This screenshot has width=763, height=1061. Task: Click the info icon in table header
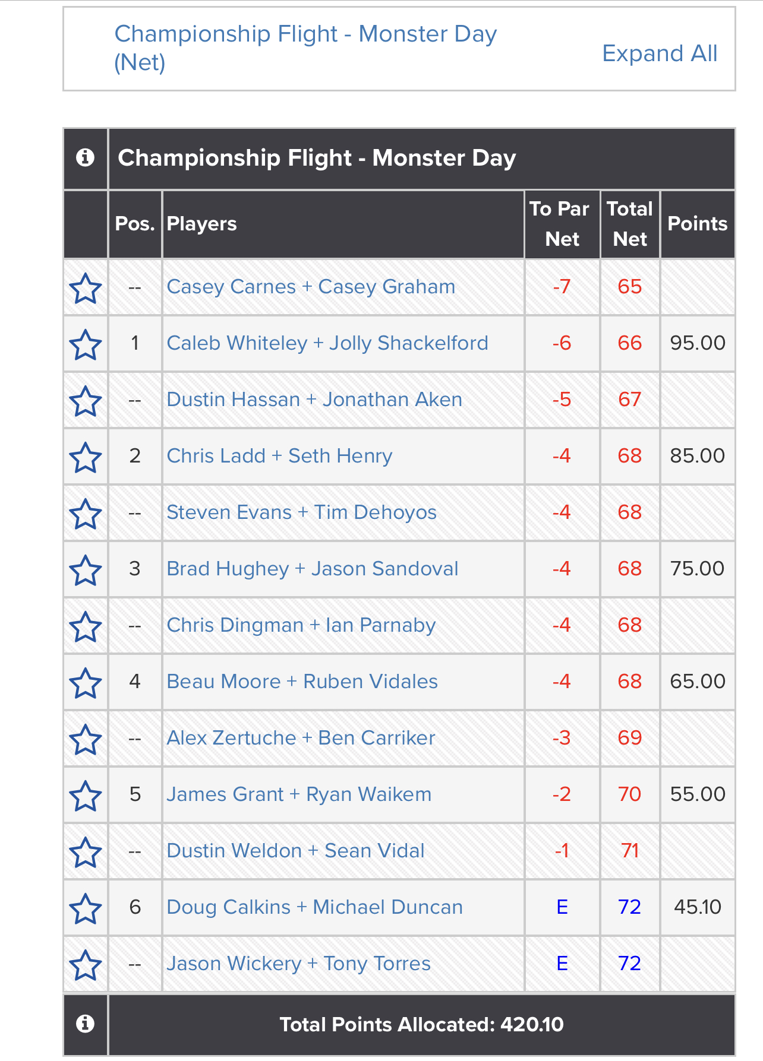[86, 158]
